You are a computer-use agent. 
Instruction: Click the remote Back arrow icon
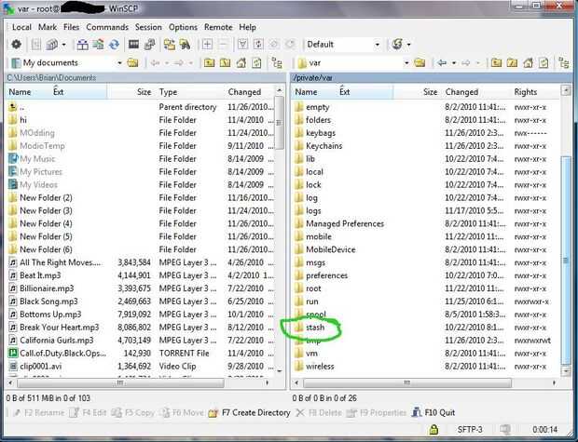[x=442, y=63]
